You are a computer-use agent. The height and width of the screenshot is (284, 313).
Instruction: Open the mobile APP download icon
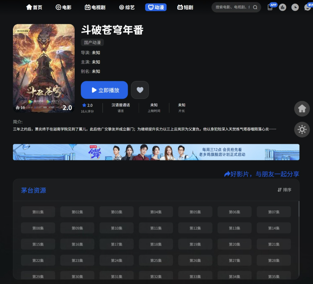click(x=270, y=8)
